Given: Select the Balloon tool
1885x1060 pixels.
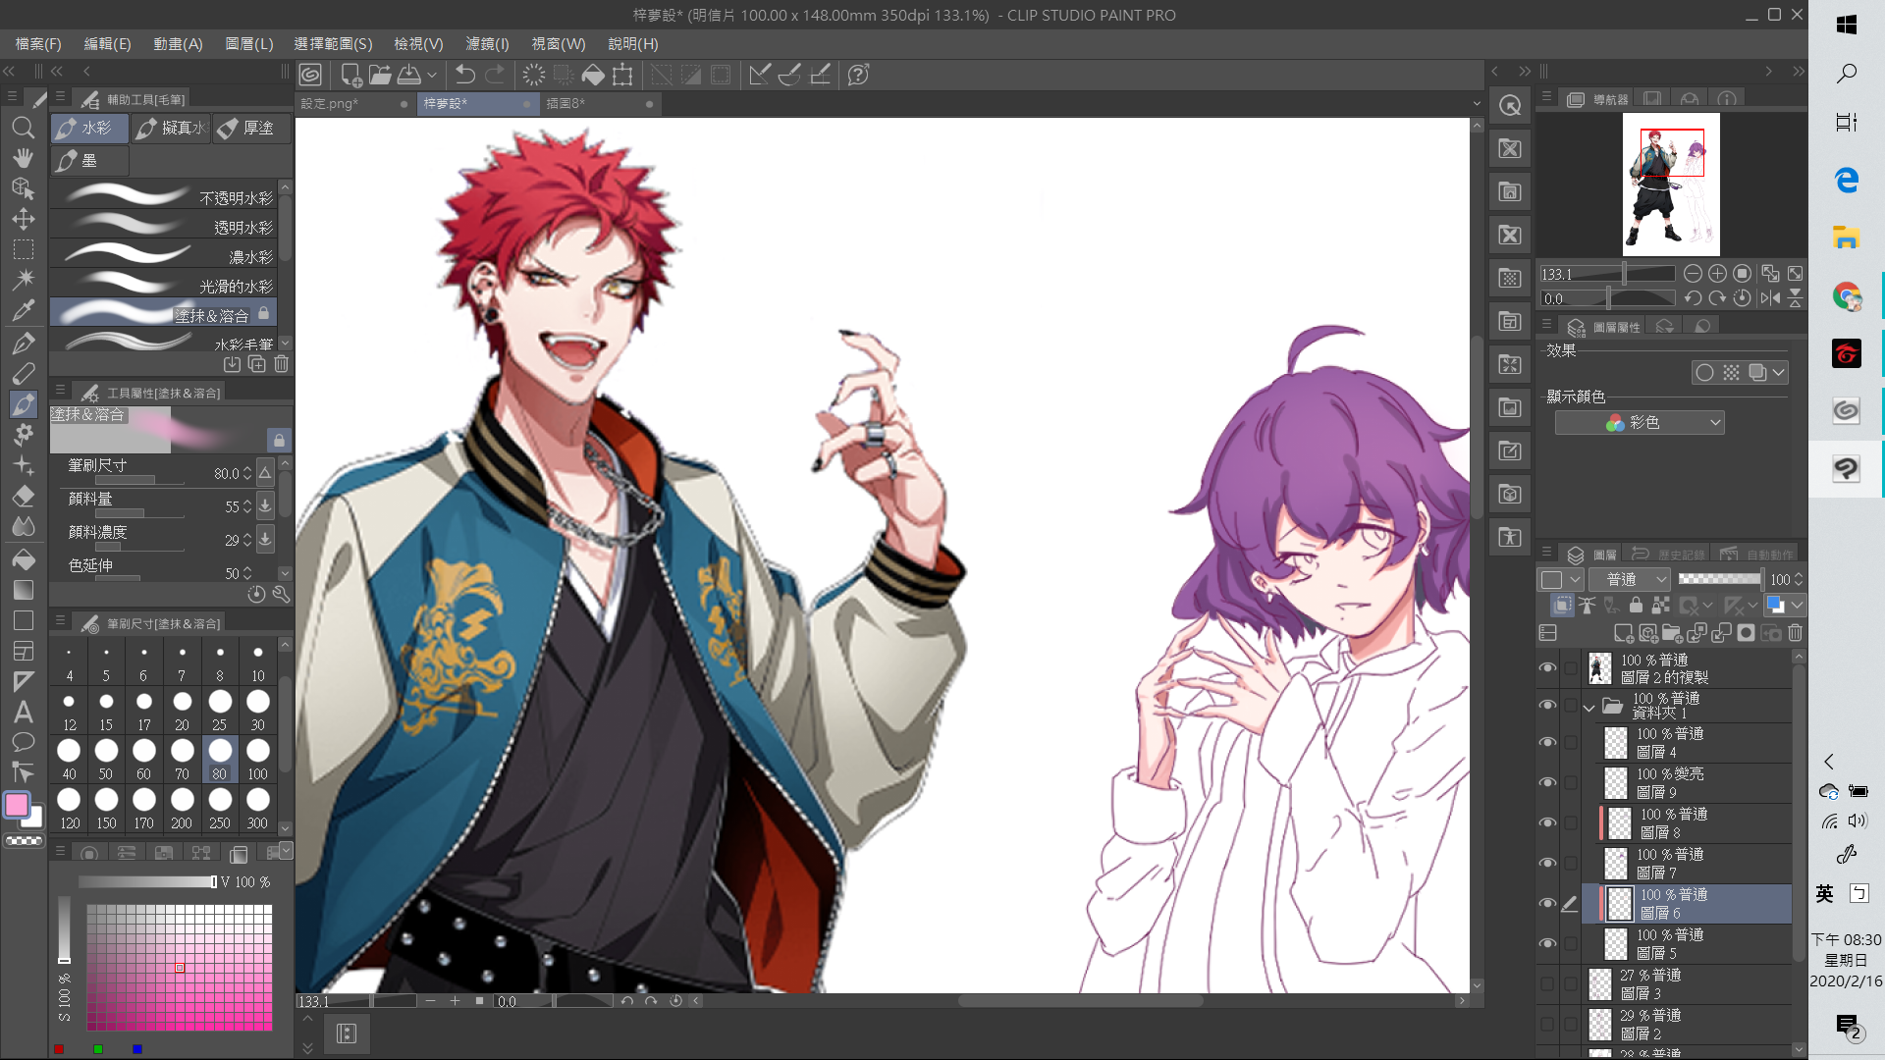Looking at the screenshot, I should tap(24, 742).
